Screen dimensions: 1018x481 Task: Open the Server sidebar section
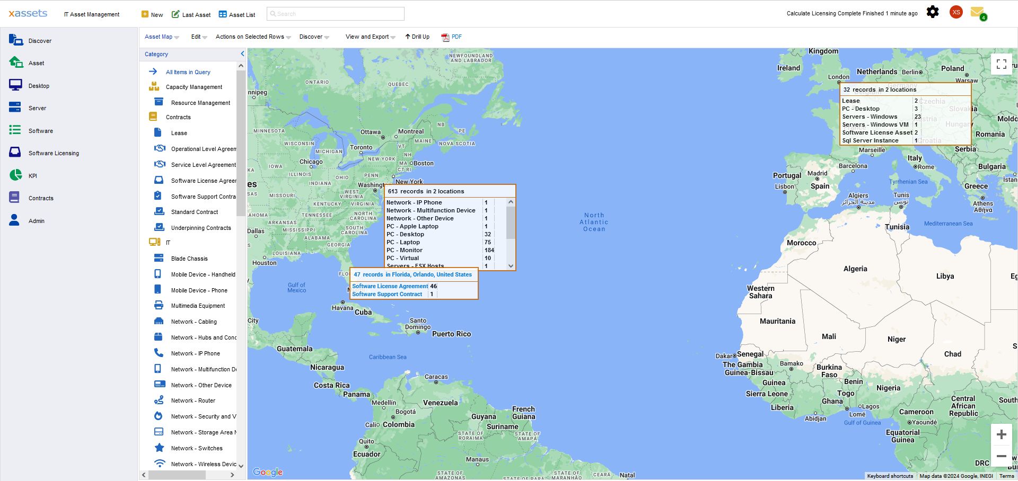pos(37,108)
